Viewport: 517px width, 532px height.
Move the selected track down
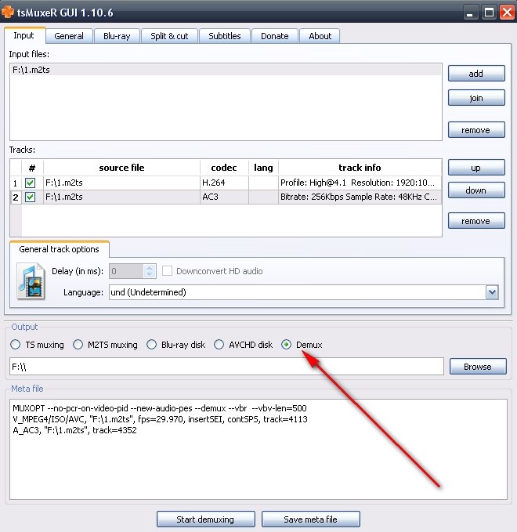click(x=476, y=190)
